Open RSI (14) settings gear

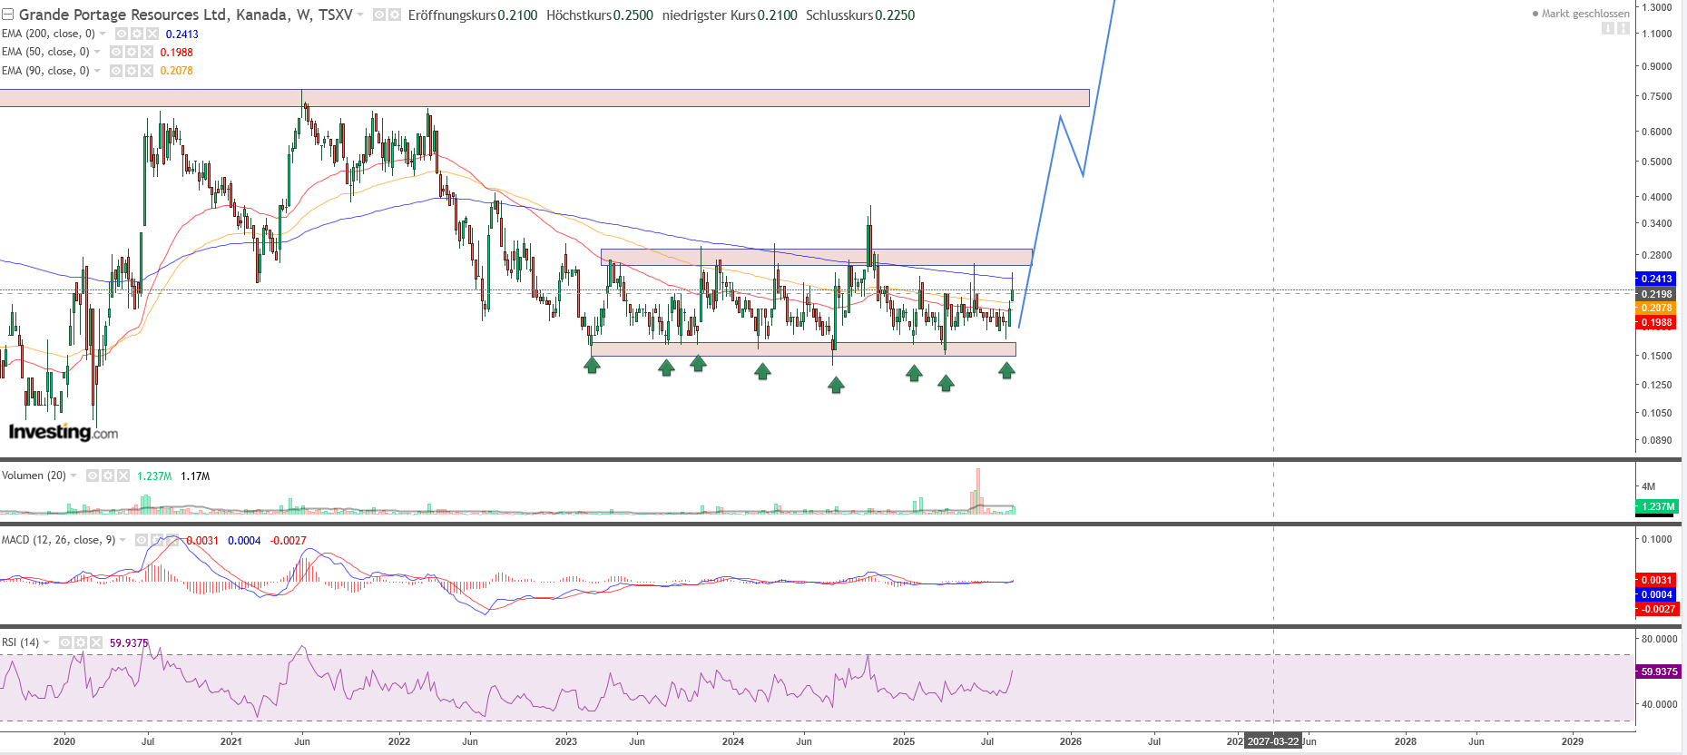click(x=81, y=642)
